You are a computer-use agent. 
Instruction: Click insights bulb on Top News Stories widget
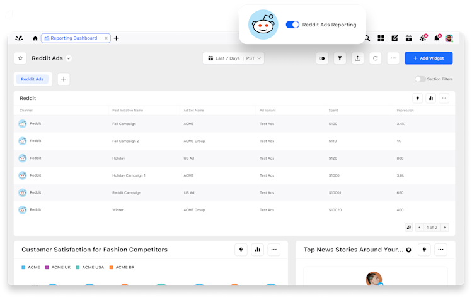pos(424,250)
